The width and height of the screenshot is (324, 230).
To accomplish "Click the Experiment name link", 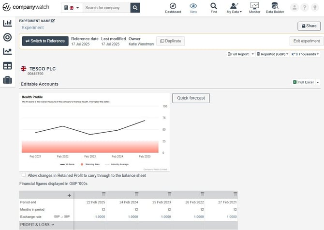I will click(32, 28).
